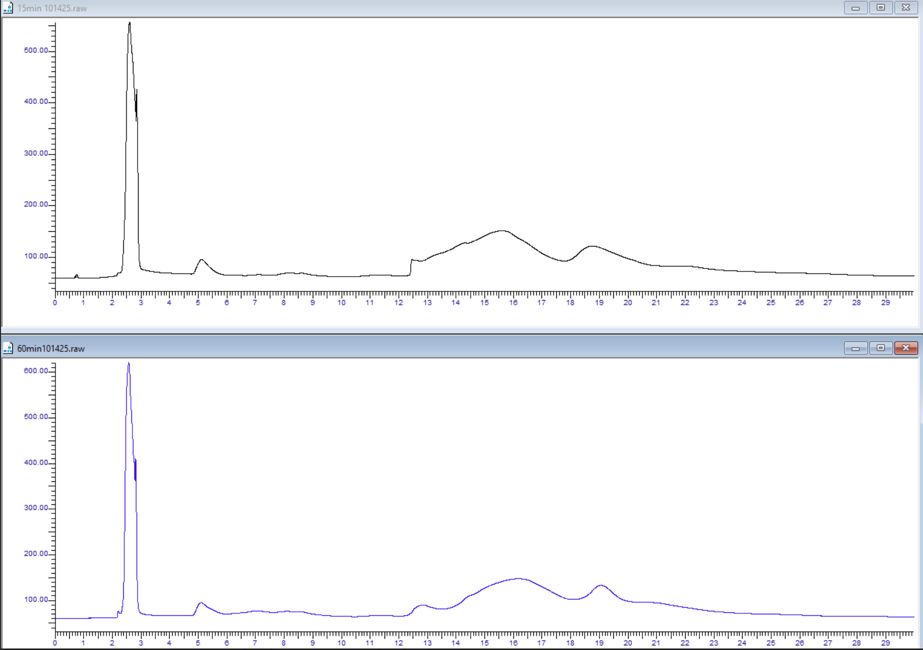Click the 500.00 y-axis label in 15min chromatogram

coord(36,50)
